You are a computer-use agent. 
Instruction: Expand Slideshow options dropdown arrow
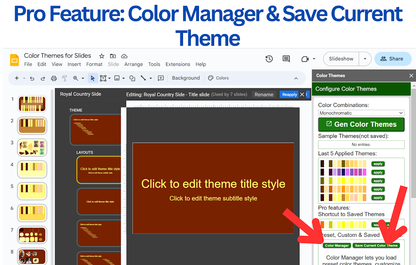(x=365, y=59)
